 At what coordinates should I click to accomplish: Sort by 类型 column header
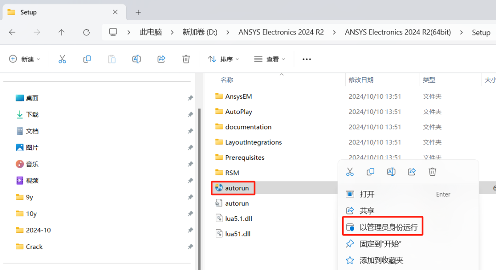click(429, 80)
